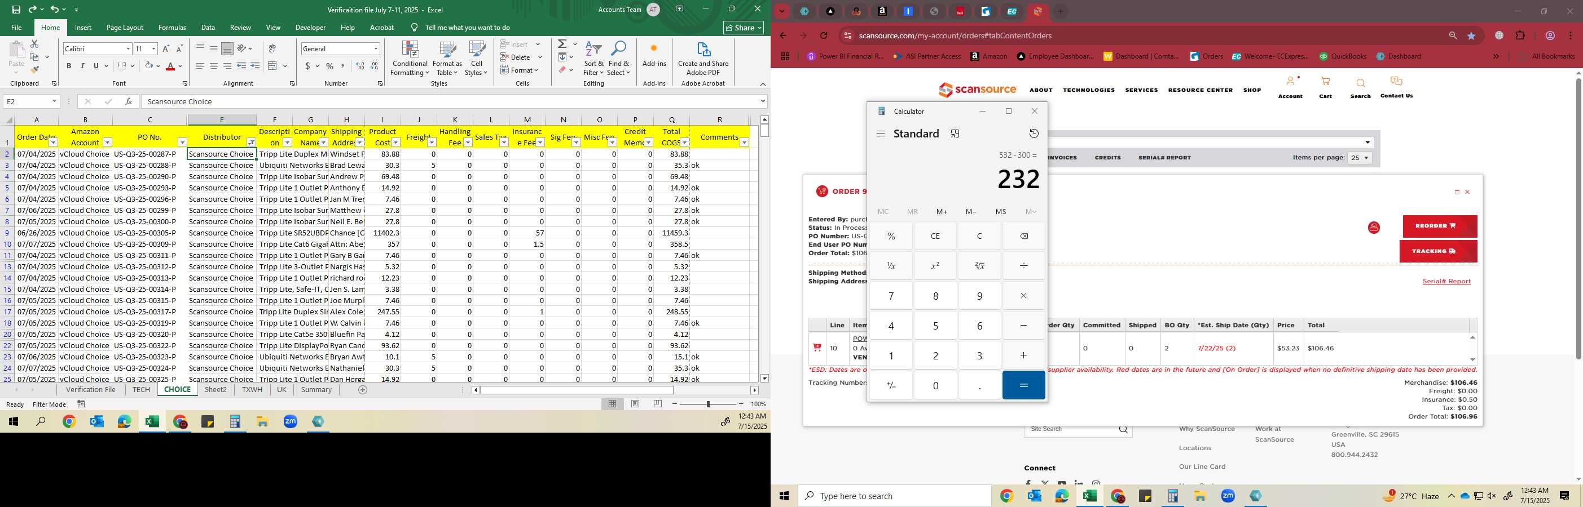Click the calculator keep-on-top icon
Viewport: 1583px width, 507px height.
pyautogui.click(x=955, y=134)
